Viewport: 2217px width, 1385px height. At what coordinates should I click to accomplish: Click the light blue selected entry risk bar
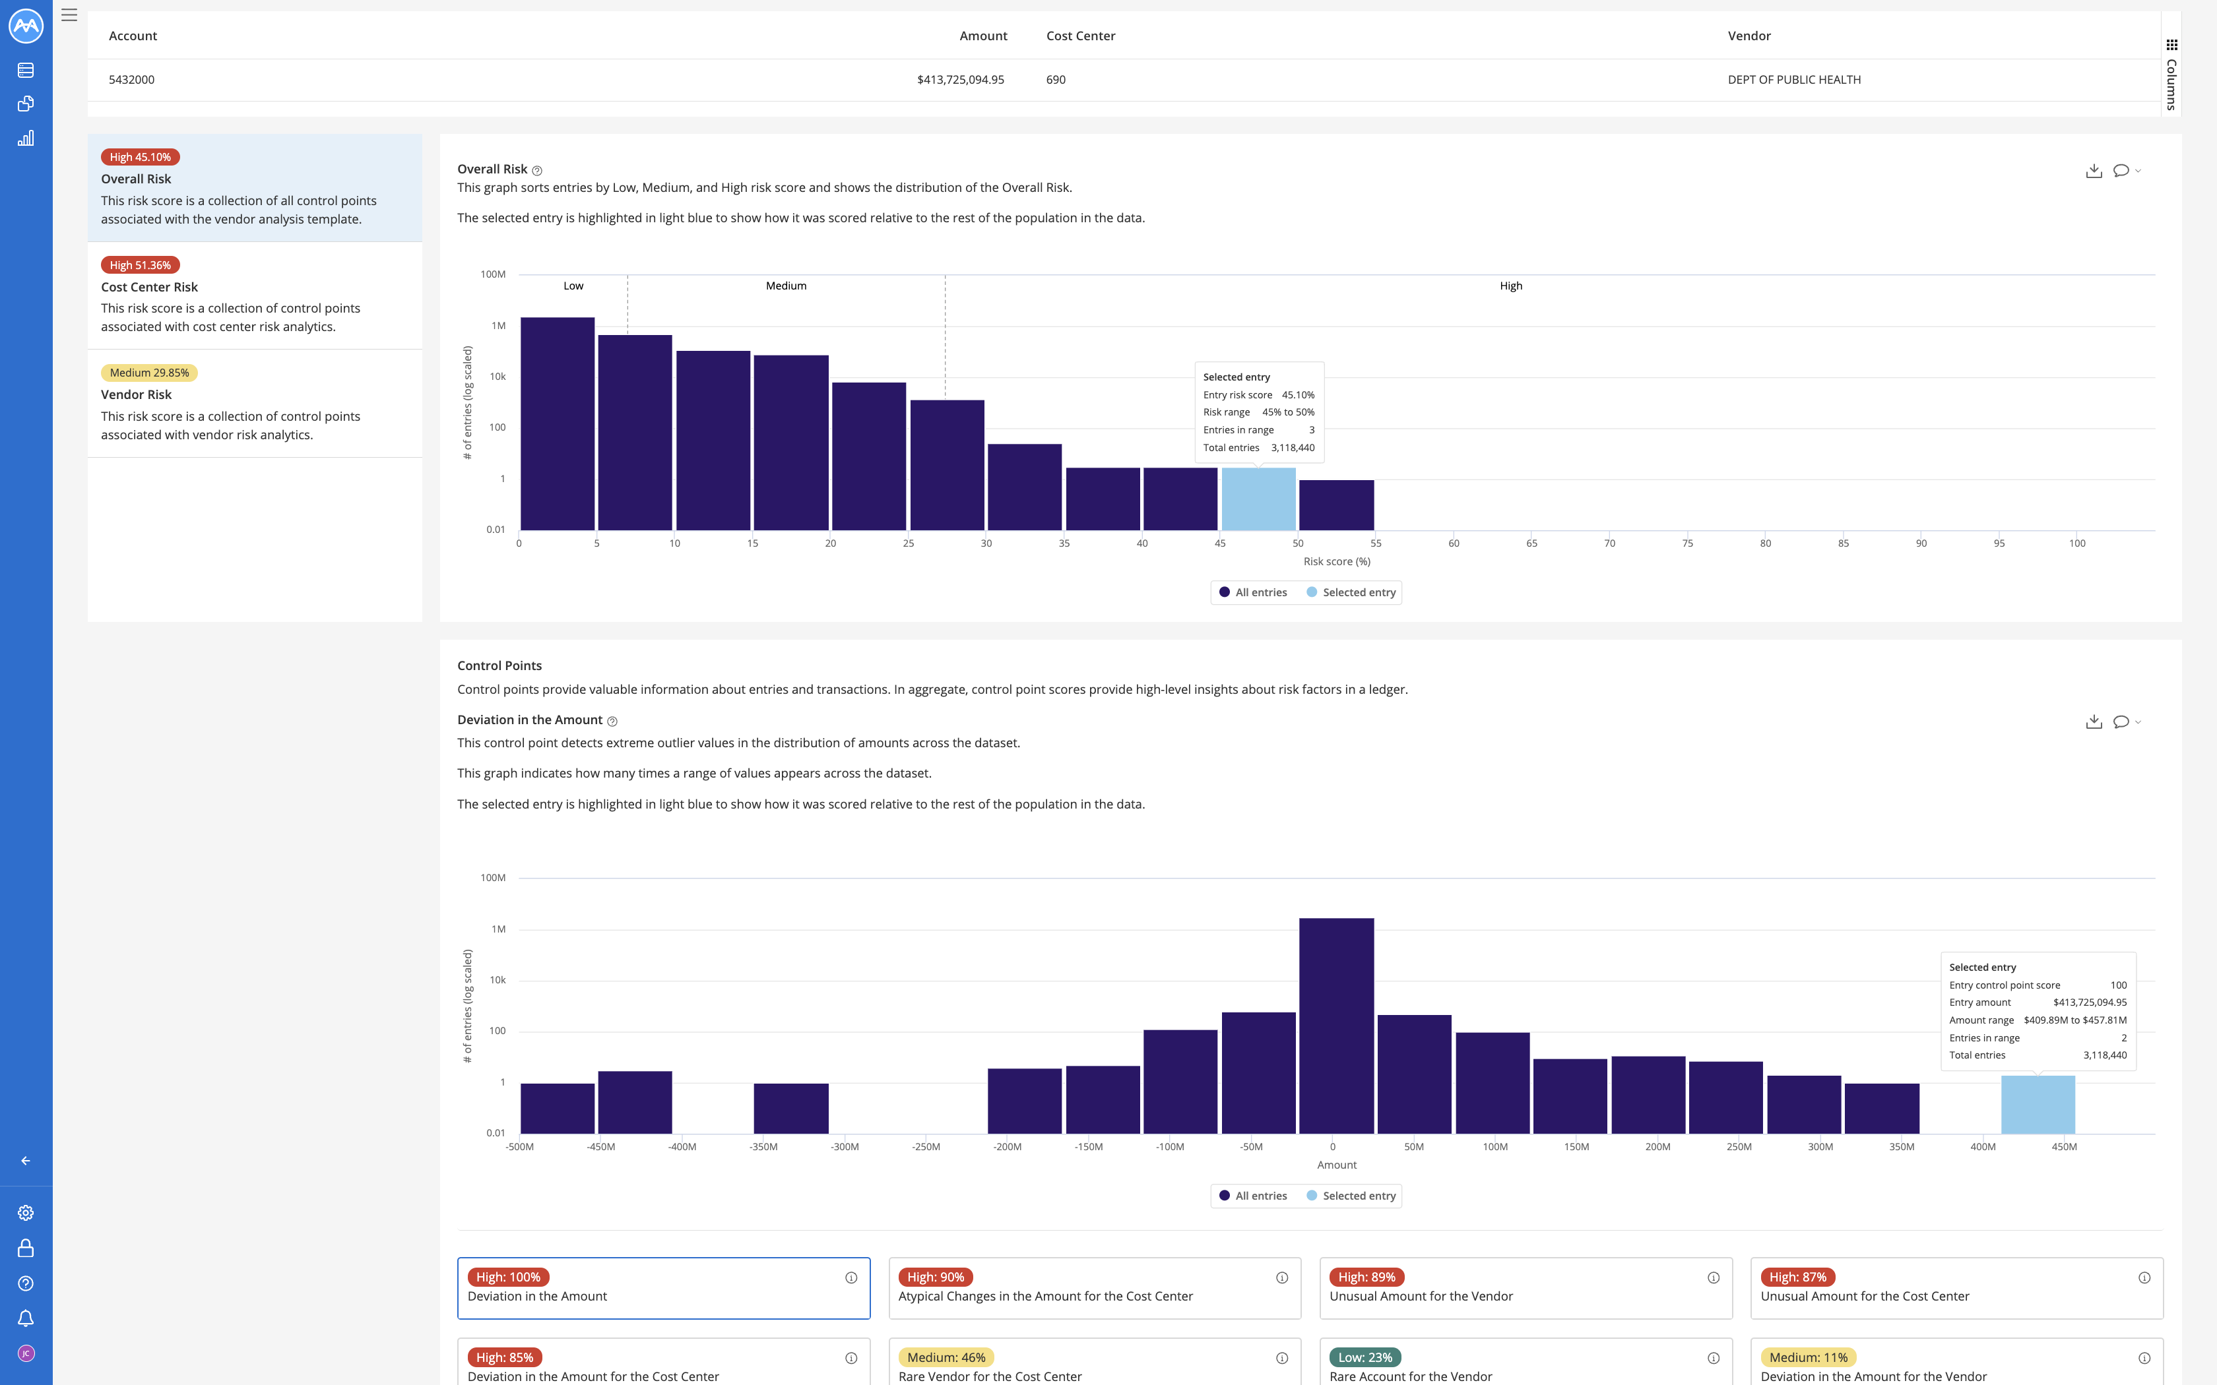(1258, 499)
